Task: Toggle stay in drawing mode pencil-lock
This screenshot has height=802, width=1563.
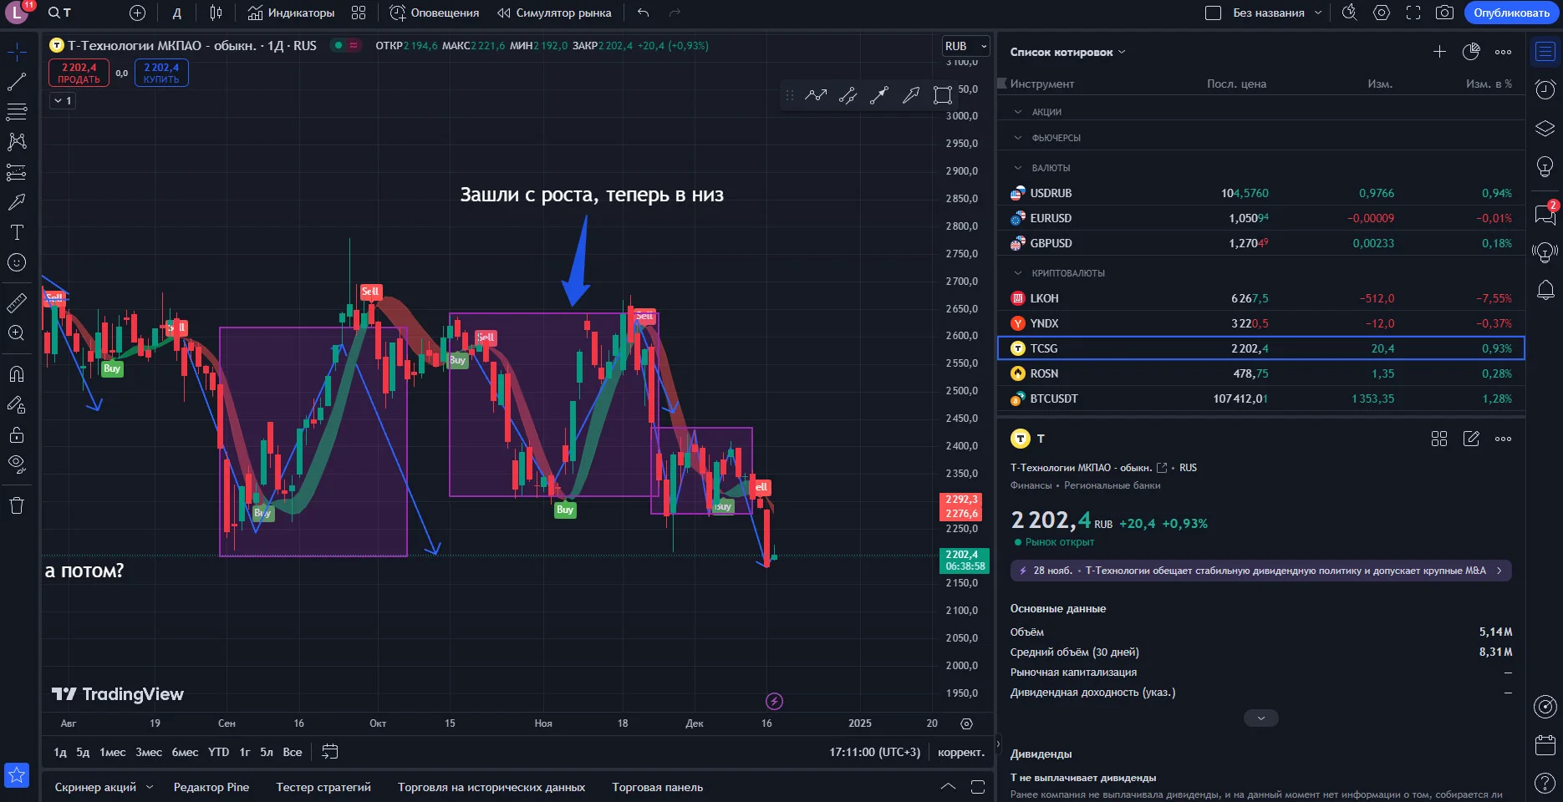Action: tap(17, 404)
